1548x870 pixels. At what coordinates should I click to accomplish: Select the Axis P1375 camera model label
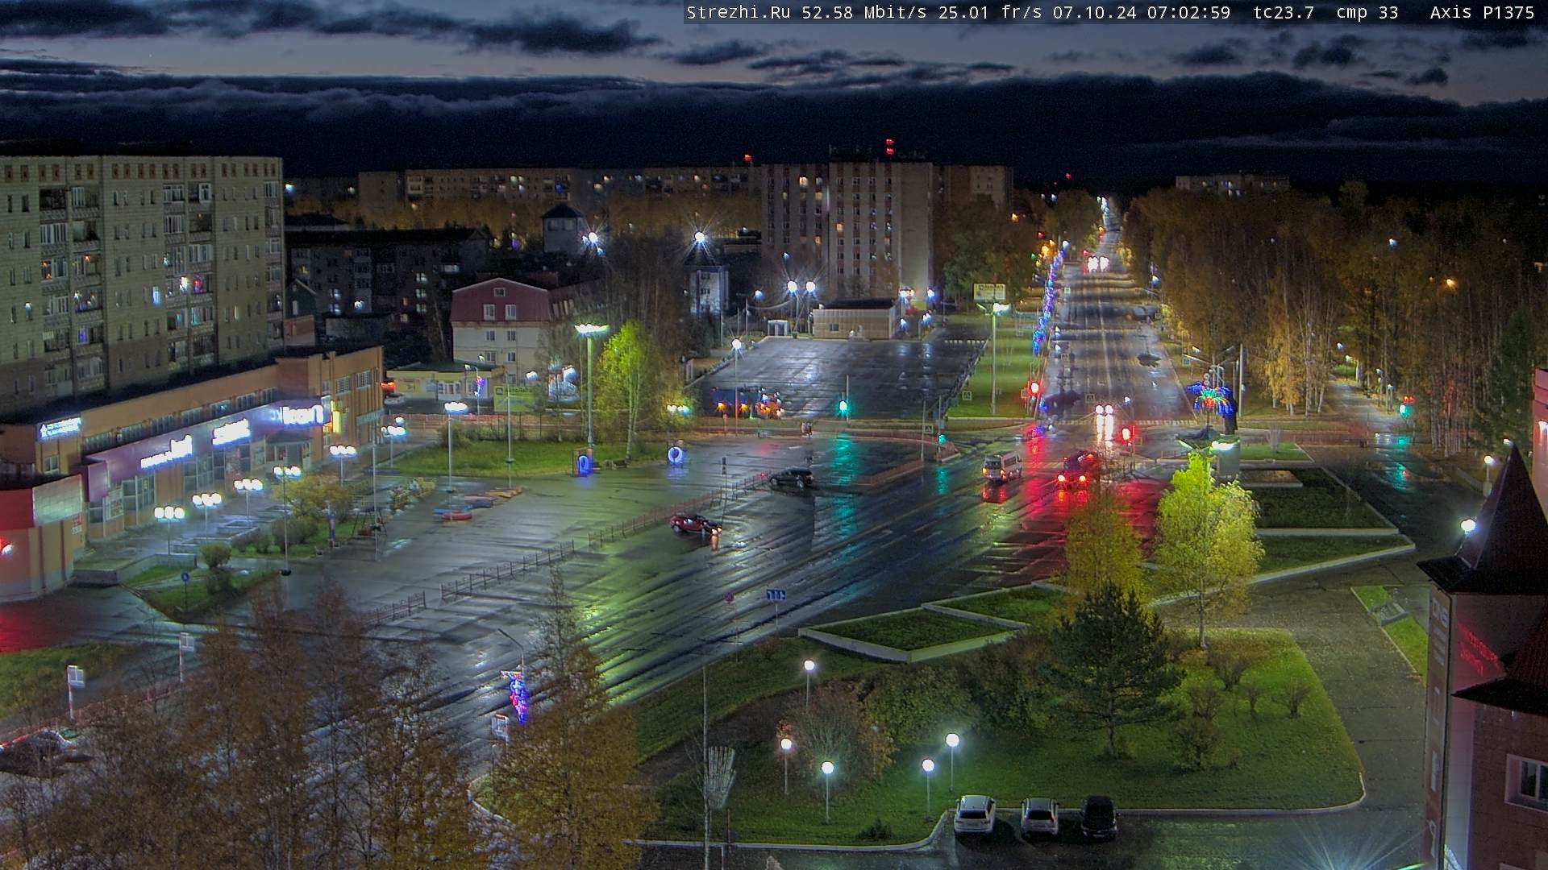[1482, 12]
